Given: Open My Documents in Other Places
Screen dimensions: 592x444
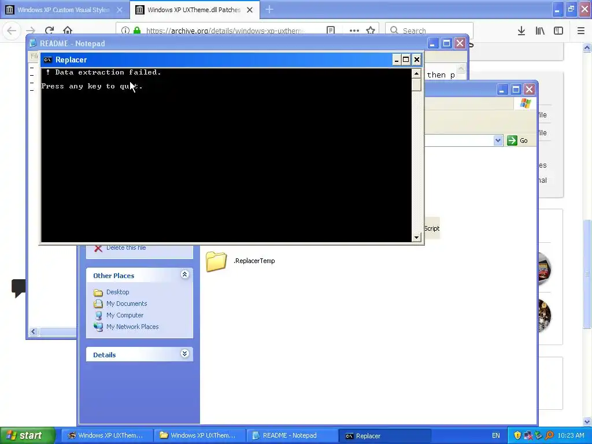Looking at the screenshot, I should 127,304.
